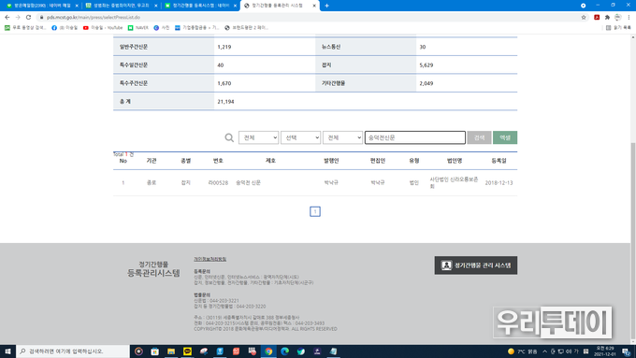Click the 등록일 column header
The image size is (636, 358).
click(x=499, y=161)
